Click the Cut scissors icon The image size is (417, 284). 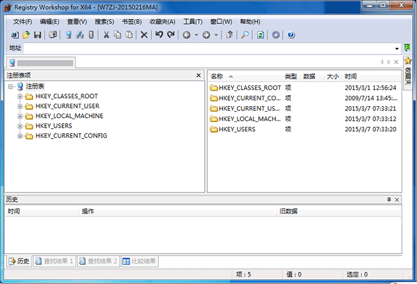(106, 35)
